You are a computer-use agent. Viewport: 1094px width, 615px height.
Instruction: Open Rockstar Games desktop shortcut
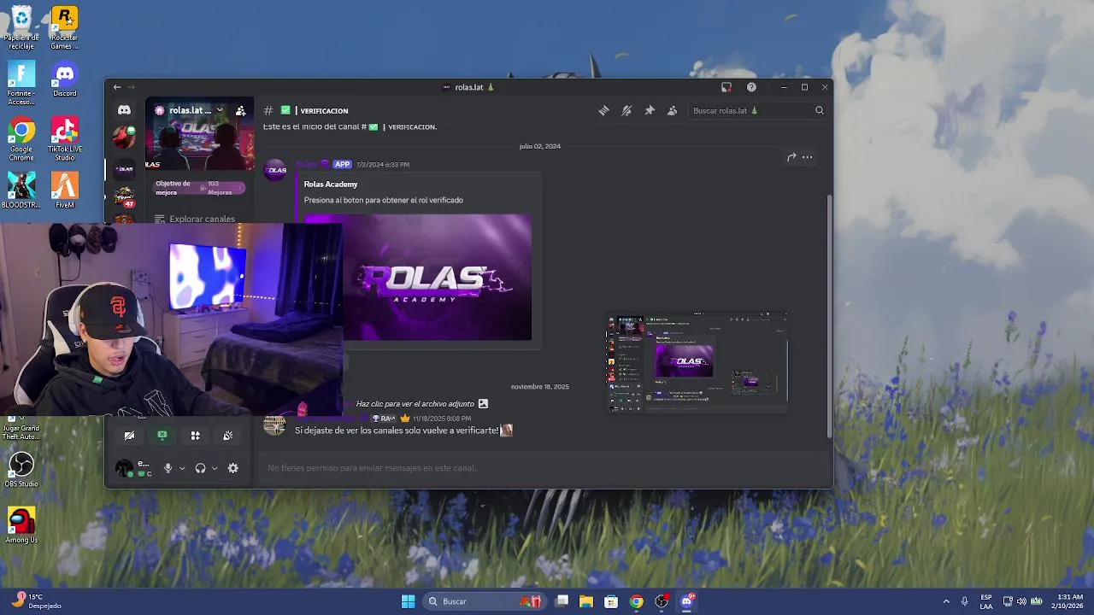tap(64, 28)
